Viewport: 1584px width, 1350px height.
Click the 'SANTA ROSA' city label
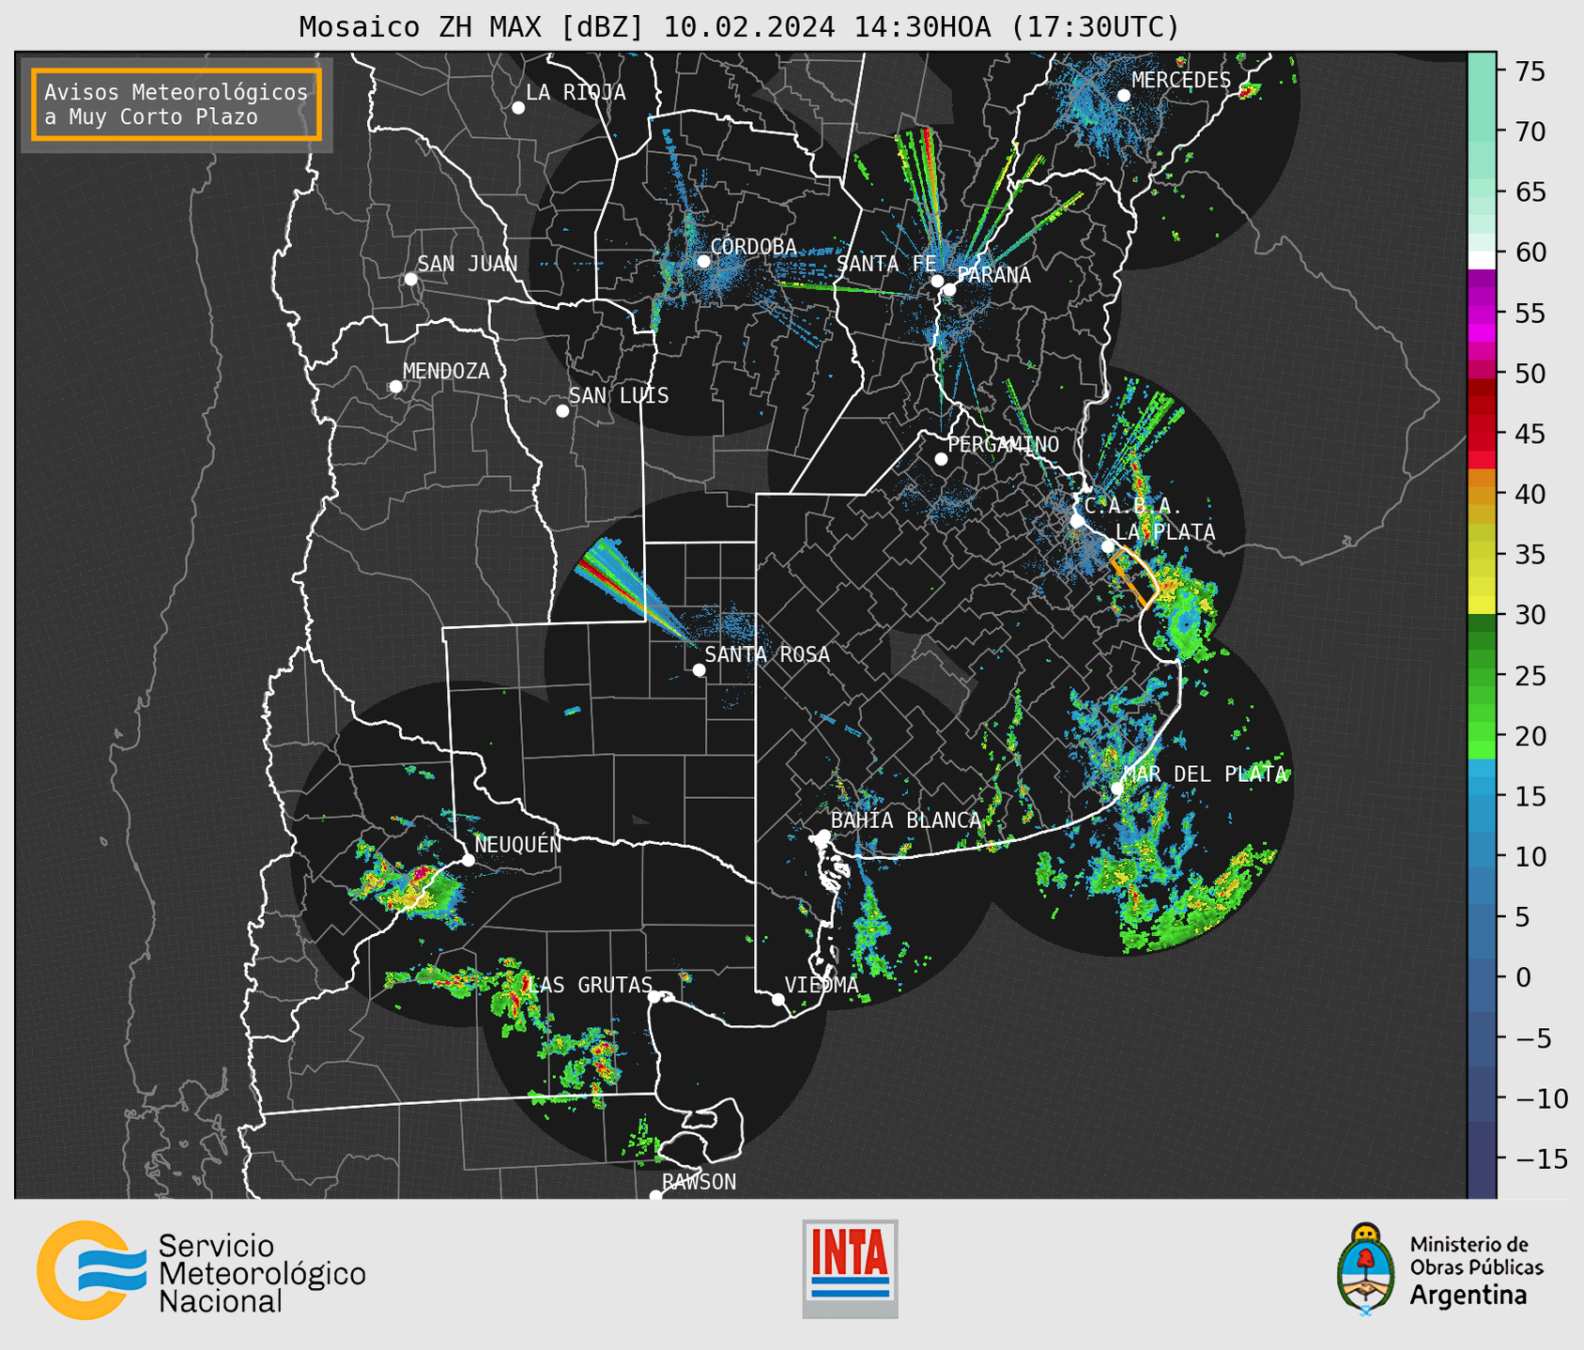click(767, 655)
